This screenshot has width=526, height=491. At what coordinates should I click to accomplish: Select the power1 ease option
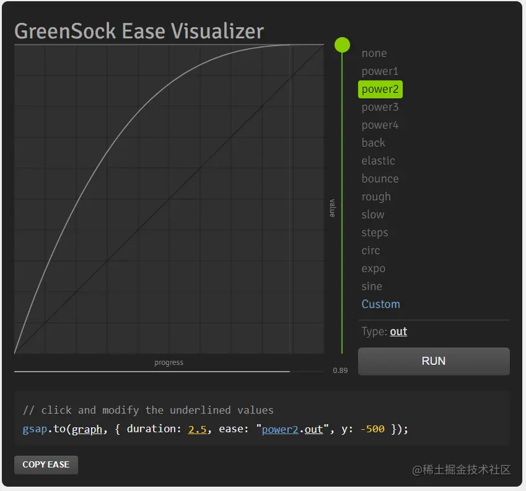point(380,71)
